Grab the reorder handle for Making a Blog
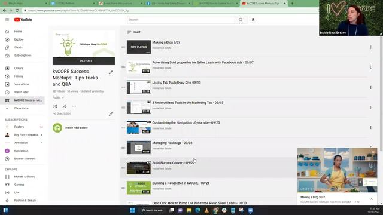The width and height of the screenshot is (383, 215). pos(123,47)
